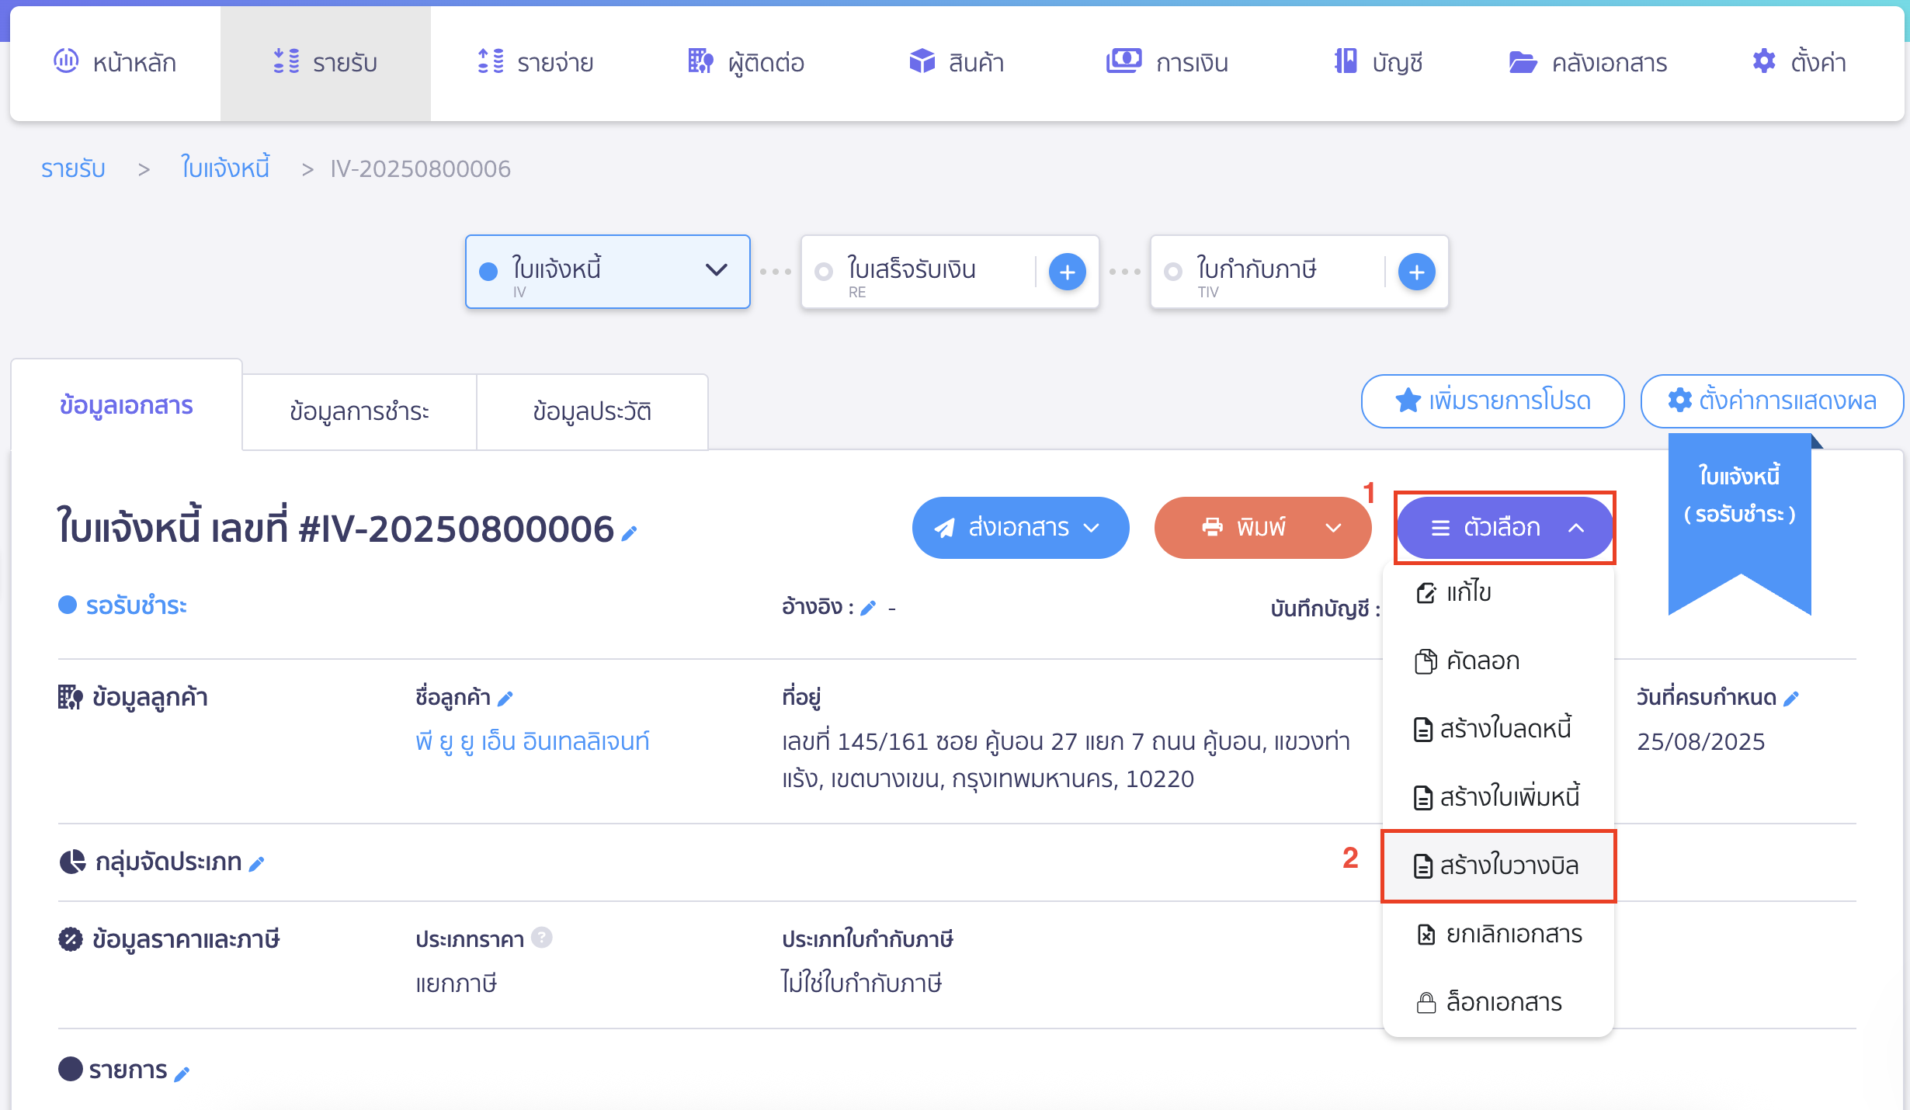This screenshot has height=1110, width=1910.
Task: Choose ล็อกเอกสาร from options menu
Action: 1498,1002
